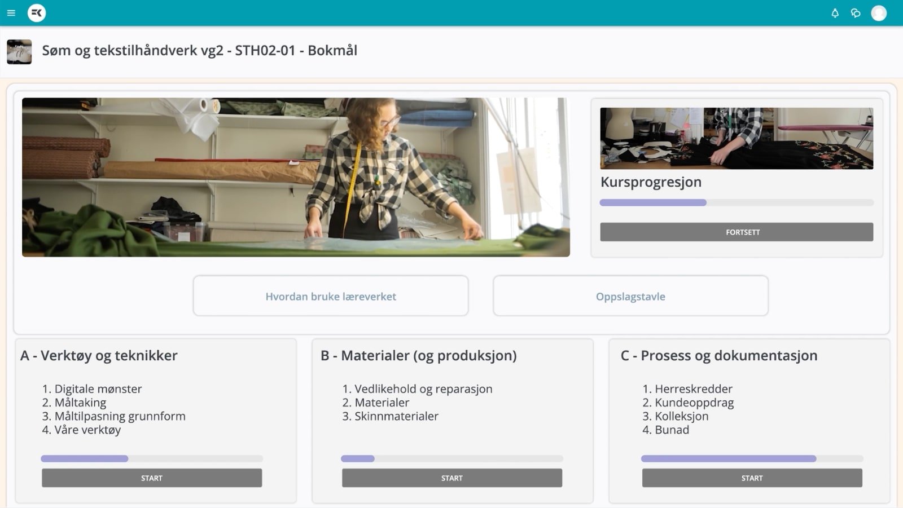Select Herreskredder

[694, 388]
